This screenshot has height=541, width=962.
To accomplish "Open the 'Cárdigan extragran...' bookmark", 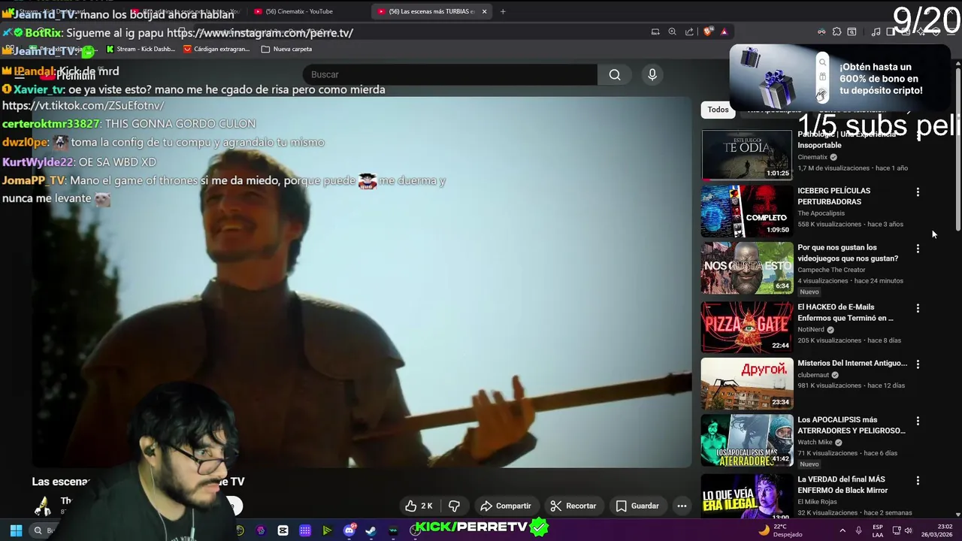I will 216,49.
